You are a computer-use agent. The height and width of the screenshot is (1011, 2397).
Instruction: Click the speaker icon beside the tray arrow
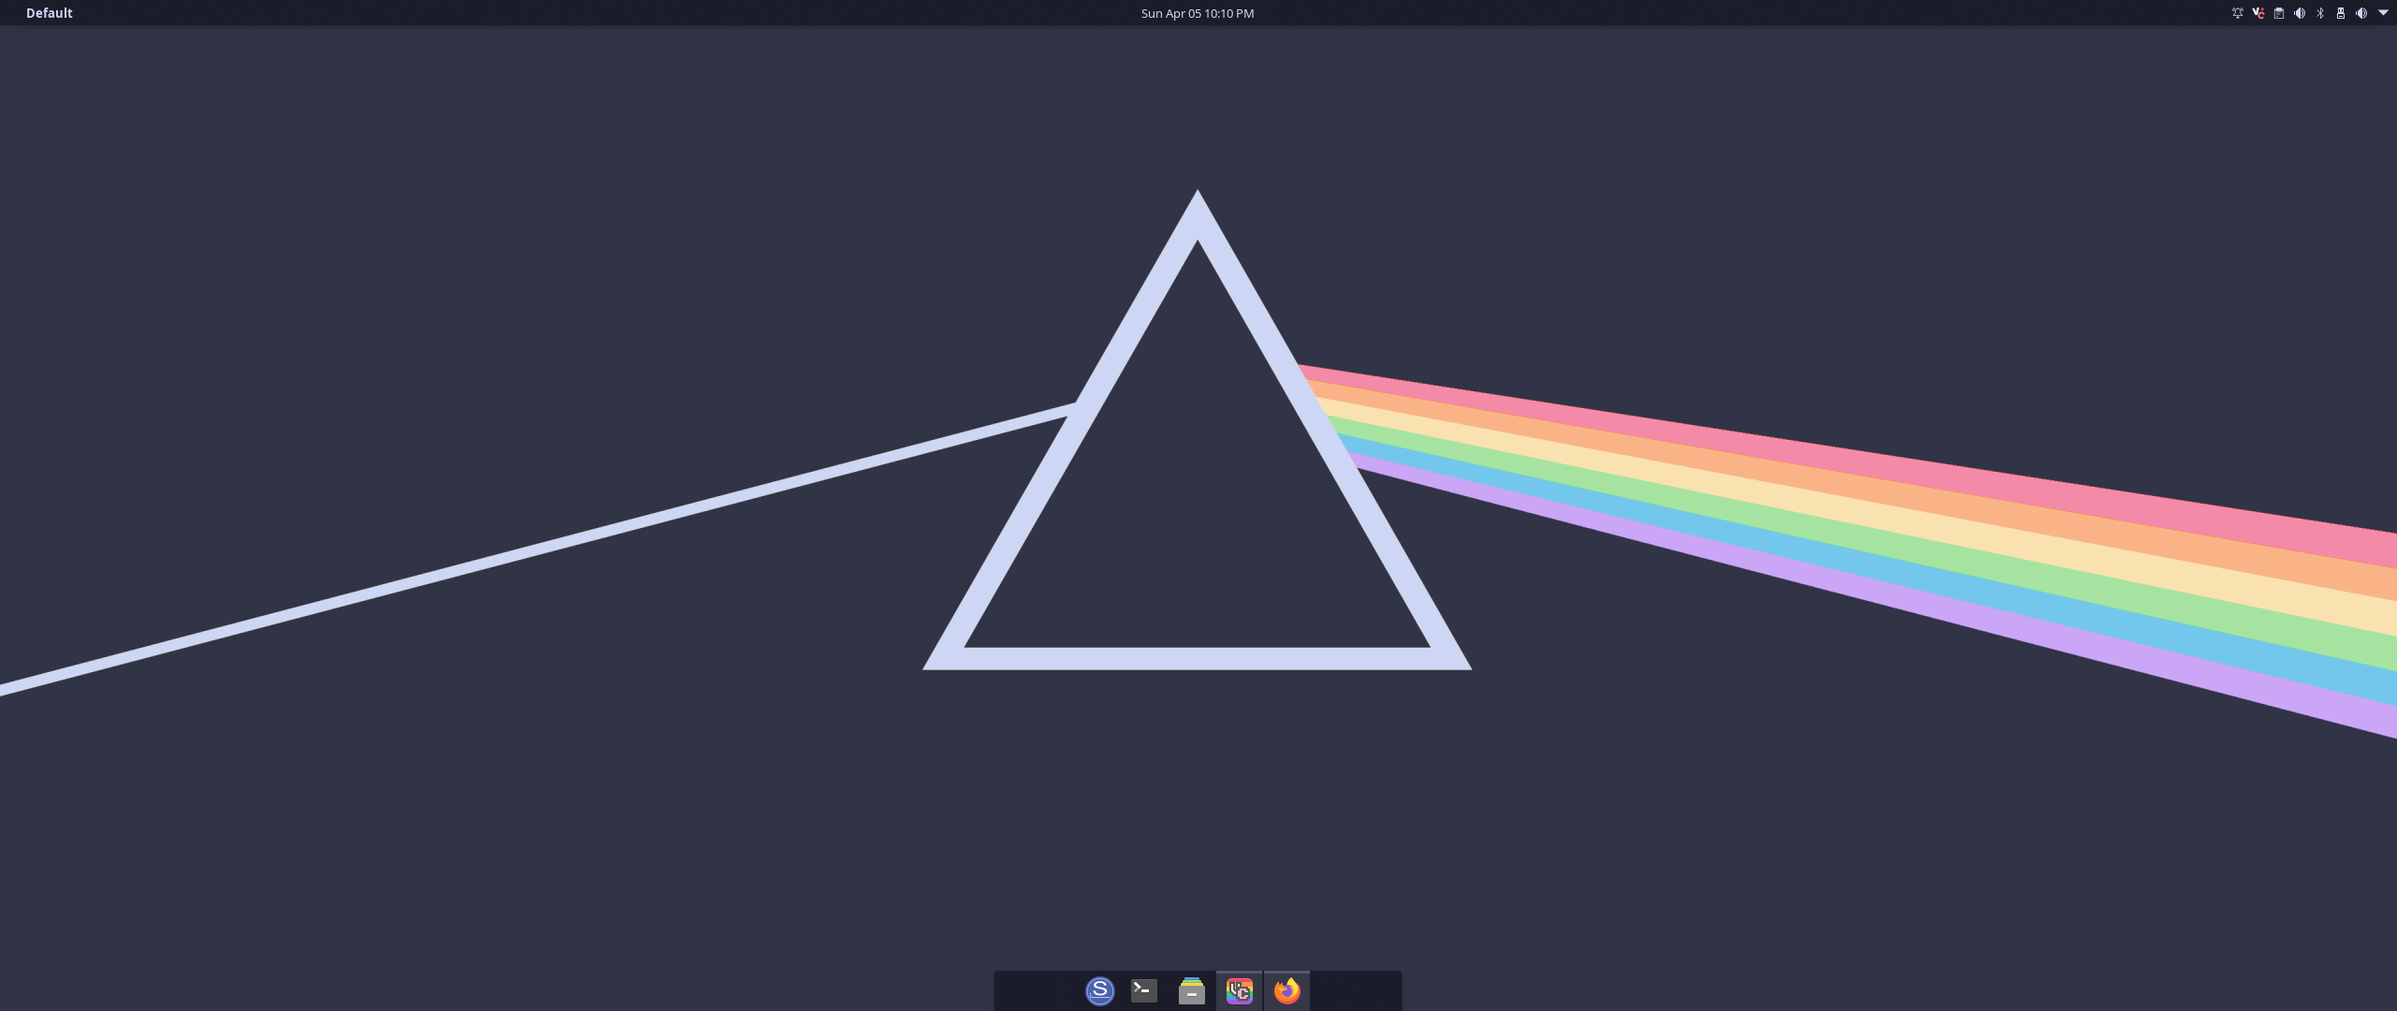click(2361, 13)
